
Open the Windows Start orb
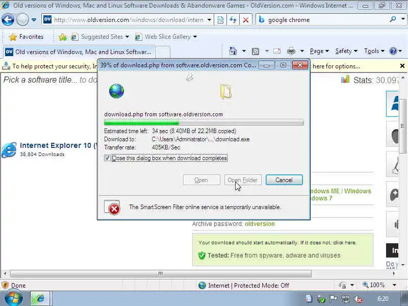pos(14,299)
